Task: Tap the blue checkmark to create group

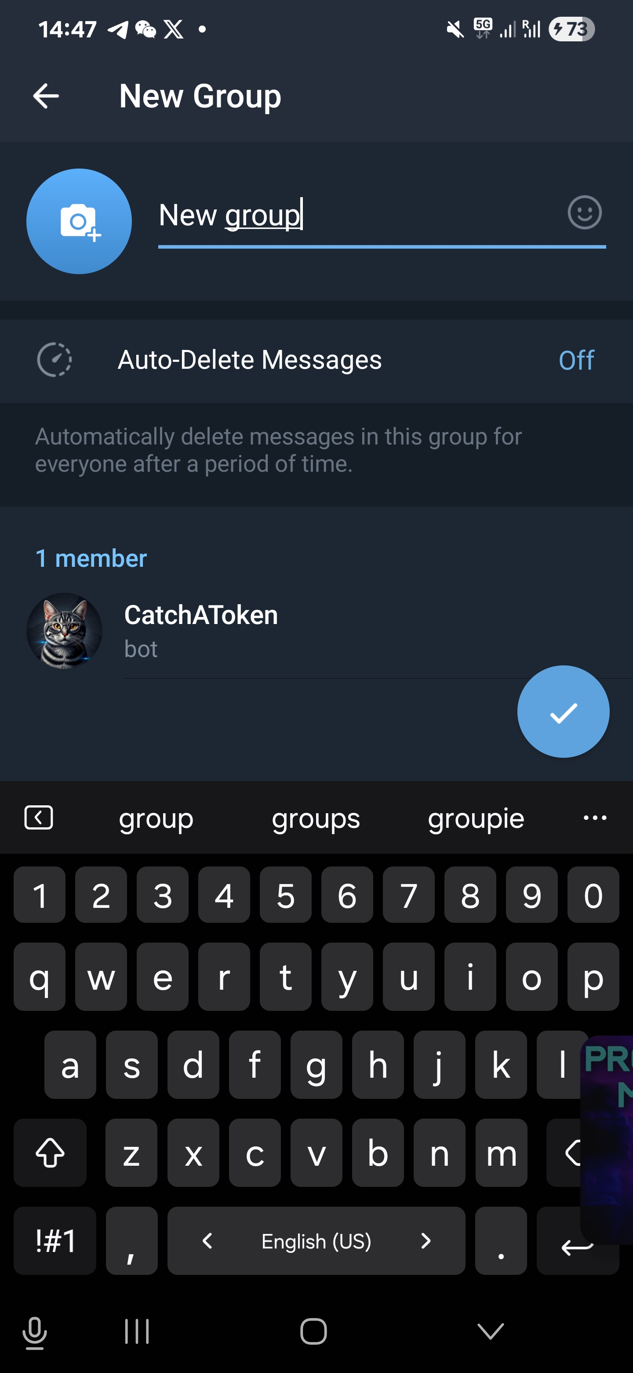Action: point(563,712)
